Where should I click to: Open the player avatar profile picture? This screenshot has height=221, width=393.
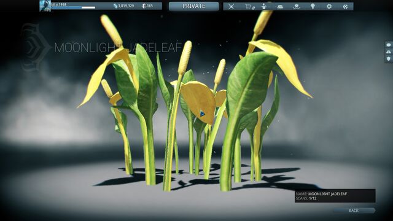45,6
